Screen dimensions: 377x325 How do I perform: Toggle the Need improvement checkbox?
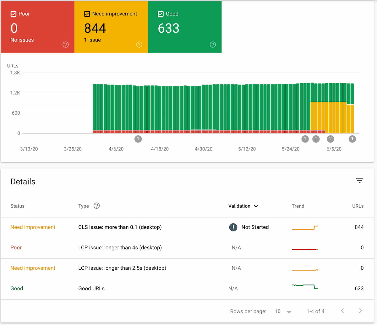pyautogui.click(x=87, y=14)
